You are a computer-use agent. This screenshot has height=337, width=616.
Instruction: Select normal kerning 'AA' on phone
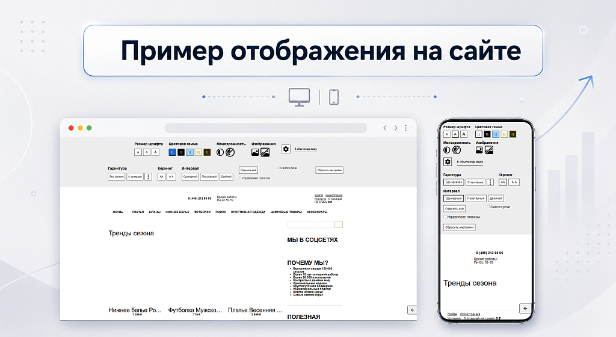click(503, 182)
